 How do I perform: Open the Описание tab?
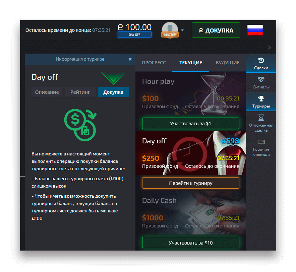pyautogui.click(x=47, y=92)
